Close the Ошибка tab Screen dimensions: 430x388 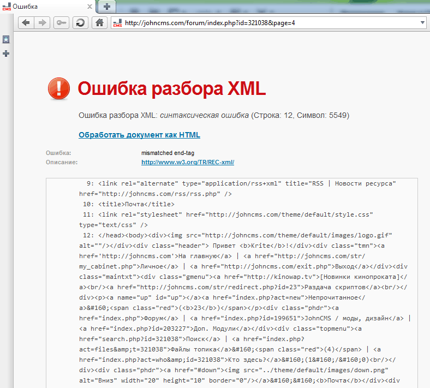pyautogui.click(x=89, y=6)
